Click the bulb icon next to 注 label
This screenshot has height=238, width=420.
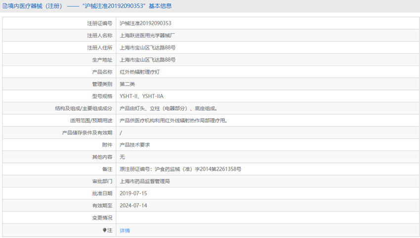point(104,230)
